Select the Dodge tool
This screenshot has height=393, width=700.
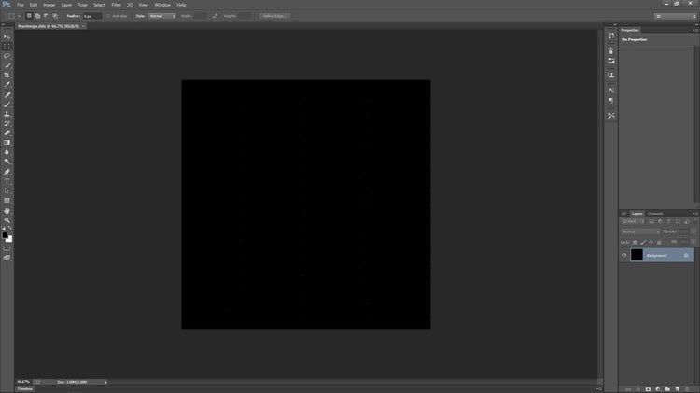7,161
